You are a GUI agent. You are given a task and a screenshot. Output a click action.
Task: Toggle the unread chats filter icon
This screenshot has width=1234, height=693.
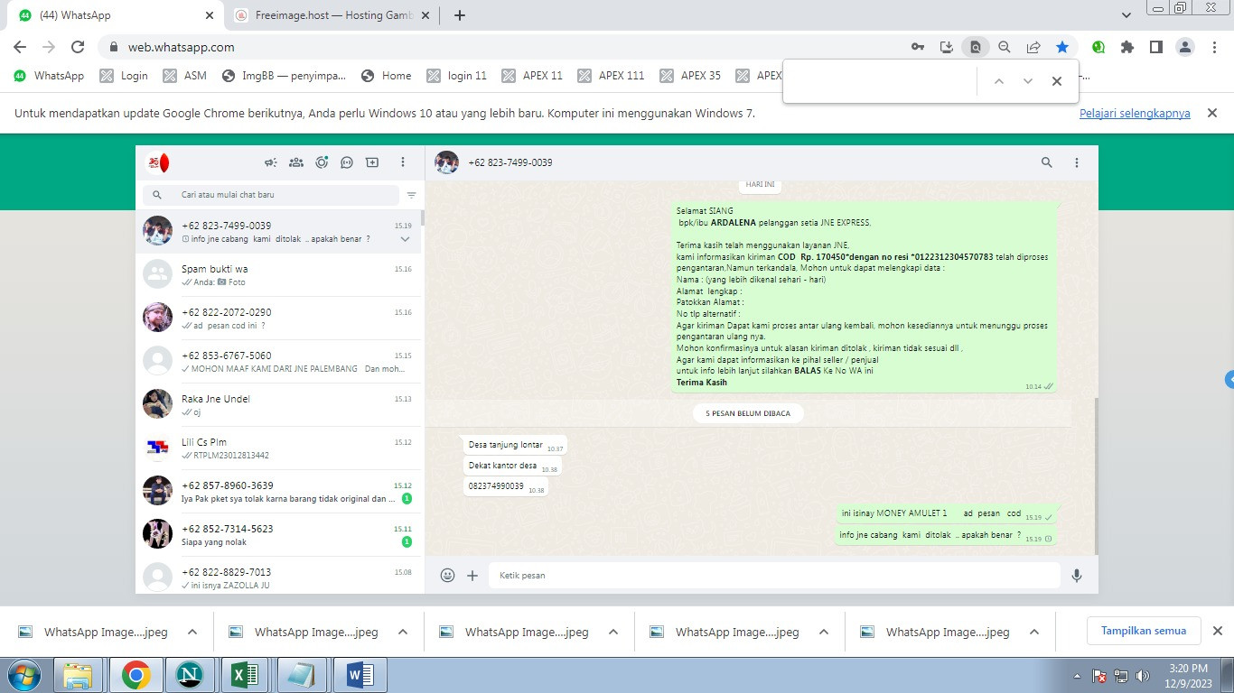[x=411, y=195]
